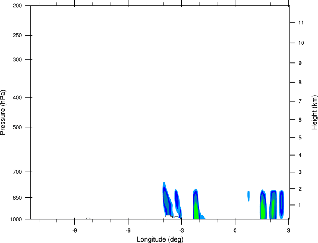Click the 4 km height label

(300, 155)
